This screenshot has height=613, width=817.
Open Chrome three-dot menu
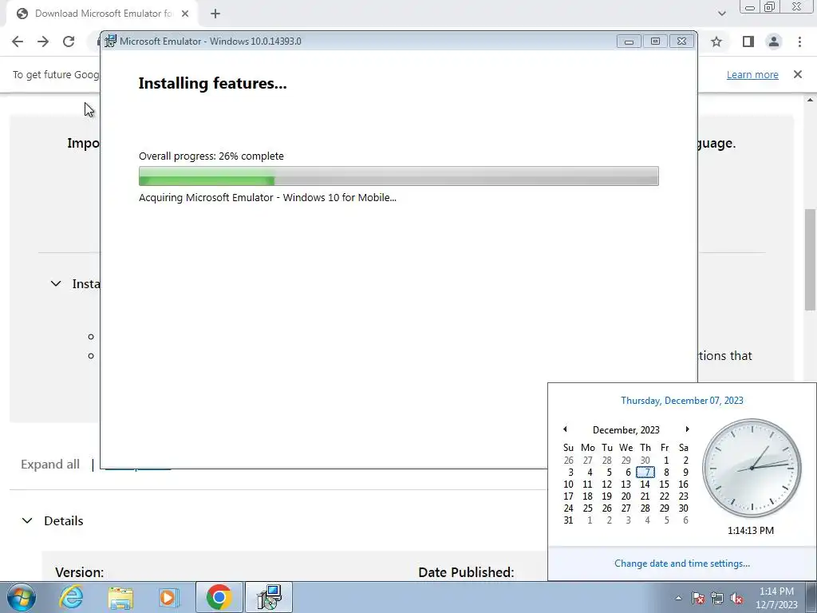click(x=799, y=42)
